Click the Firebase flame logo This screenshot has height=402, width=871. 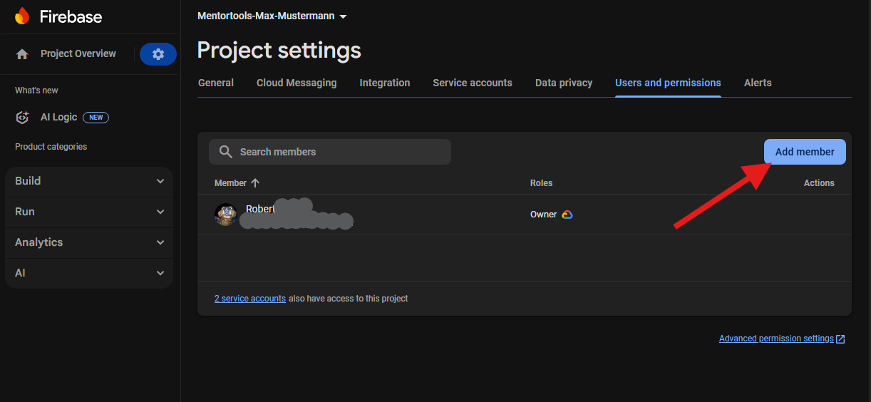click(22, 16)
